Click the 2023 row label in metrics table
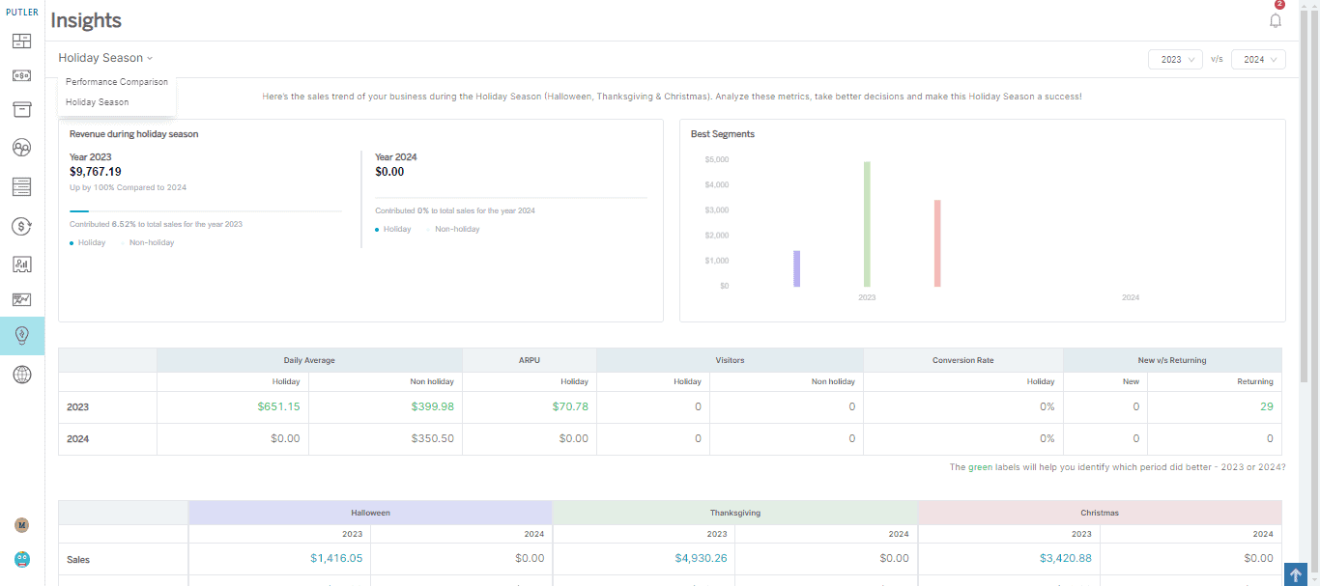 coord(77,407)
